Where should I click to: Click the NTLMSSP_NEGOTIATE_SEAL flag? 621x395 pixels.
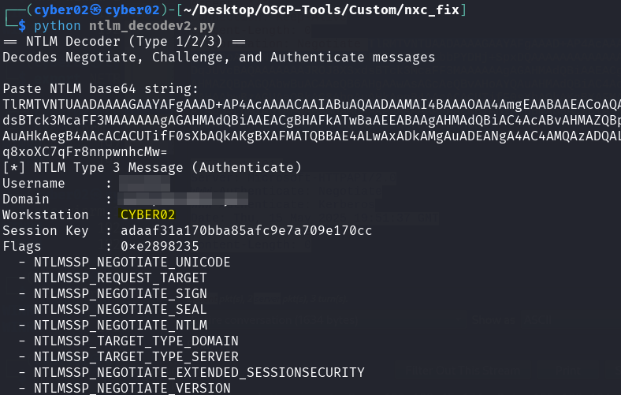120,309
